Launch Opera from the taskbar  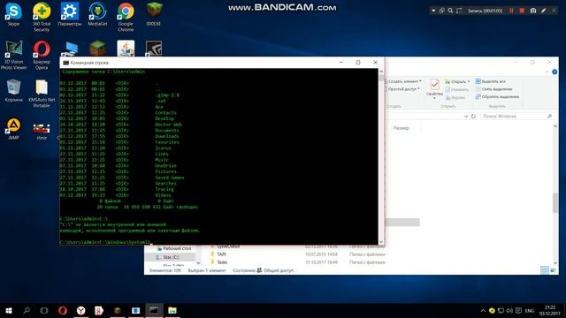(63, 310)
